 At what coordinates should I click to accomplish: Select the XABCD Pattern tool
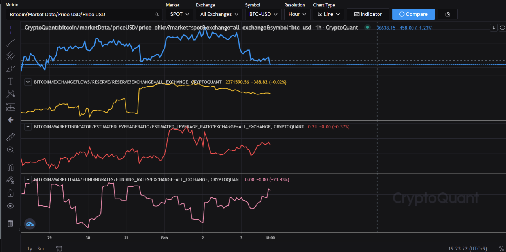[11, 94]
